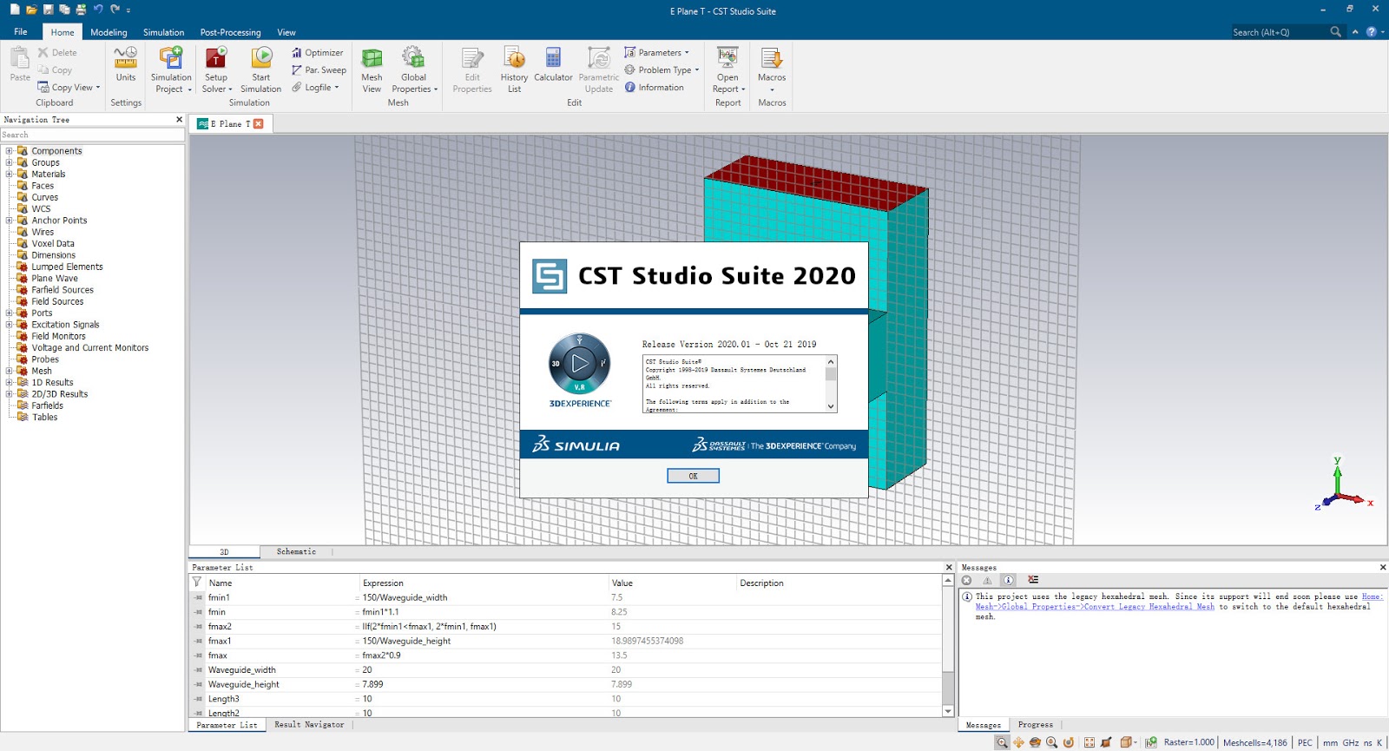Click the open folder icon in the title bar
Screen dimensions: 1389x751
pyautogui.click(x=31, y=10)
